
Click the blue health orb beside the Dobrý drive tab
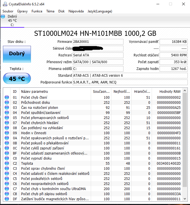click(x=3, y=16)
